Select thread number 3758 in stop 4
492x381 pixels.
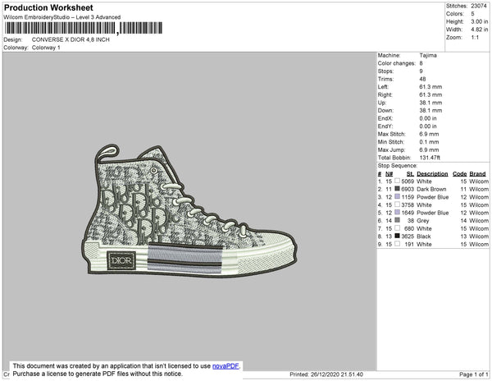click(x=408, y=204)
